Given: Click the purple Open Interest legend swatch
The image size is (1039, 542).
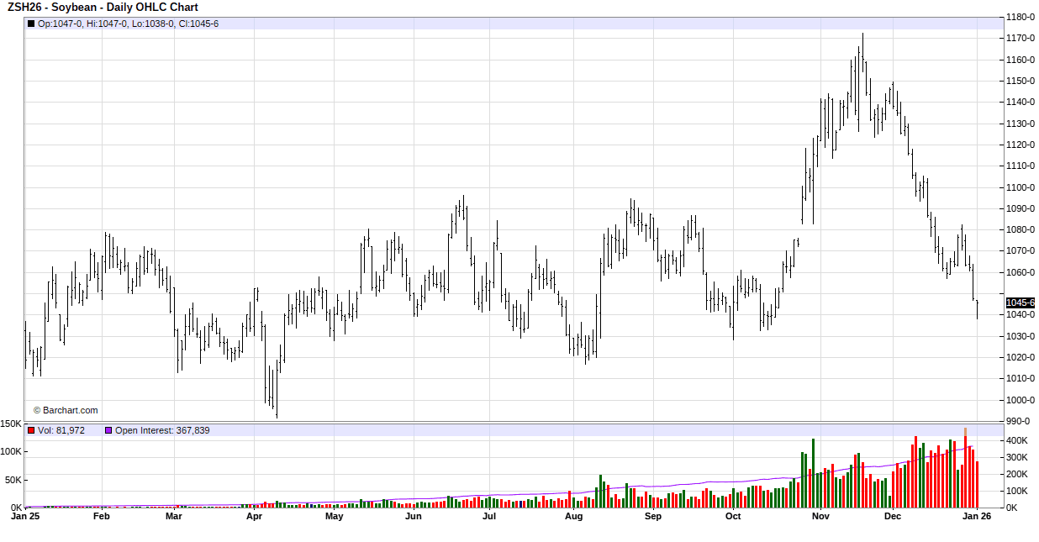Looking at the screenshot, I should click(108, 430).
